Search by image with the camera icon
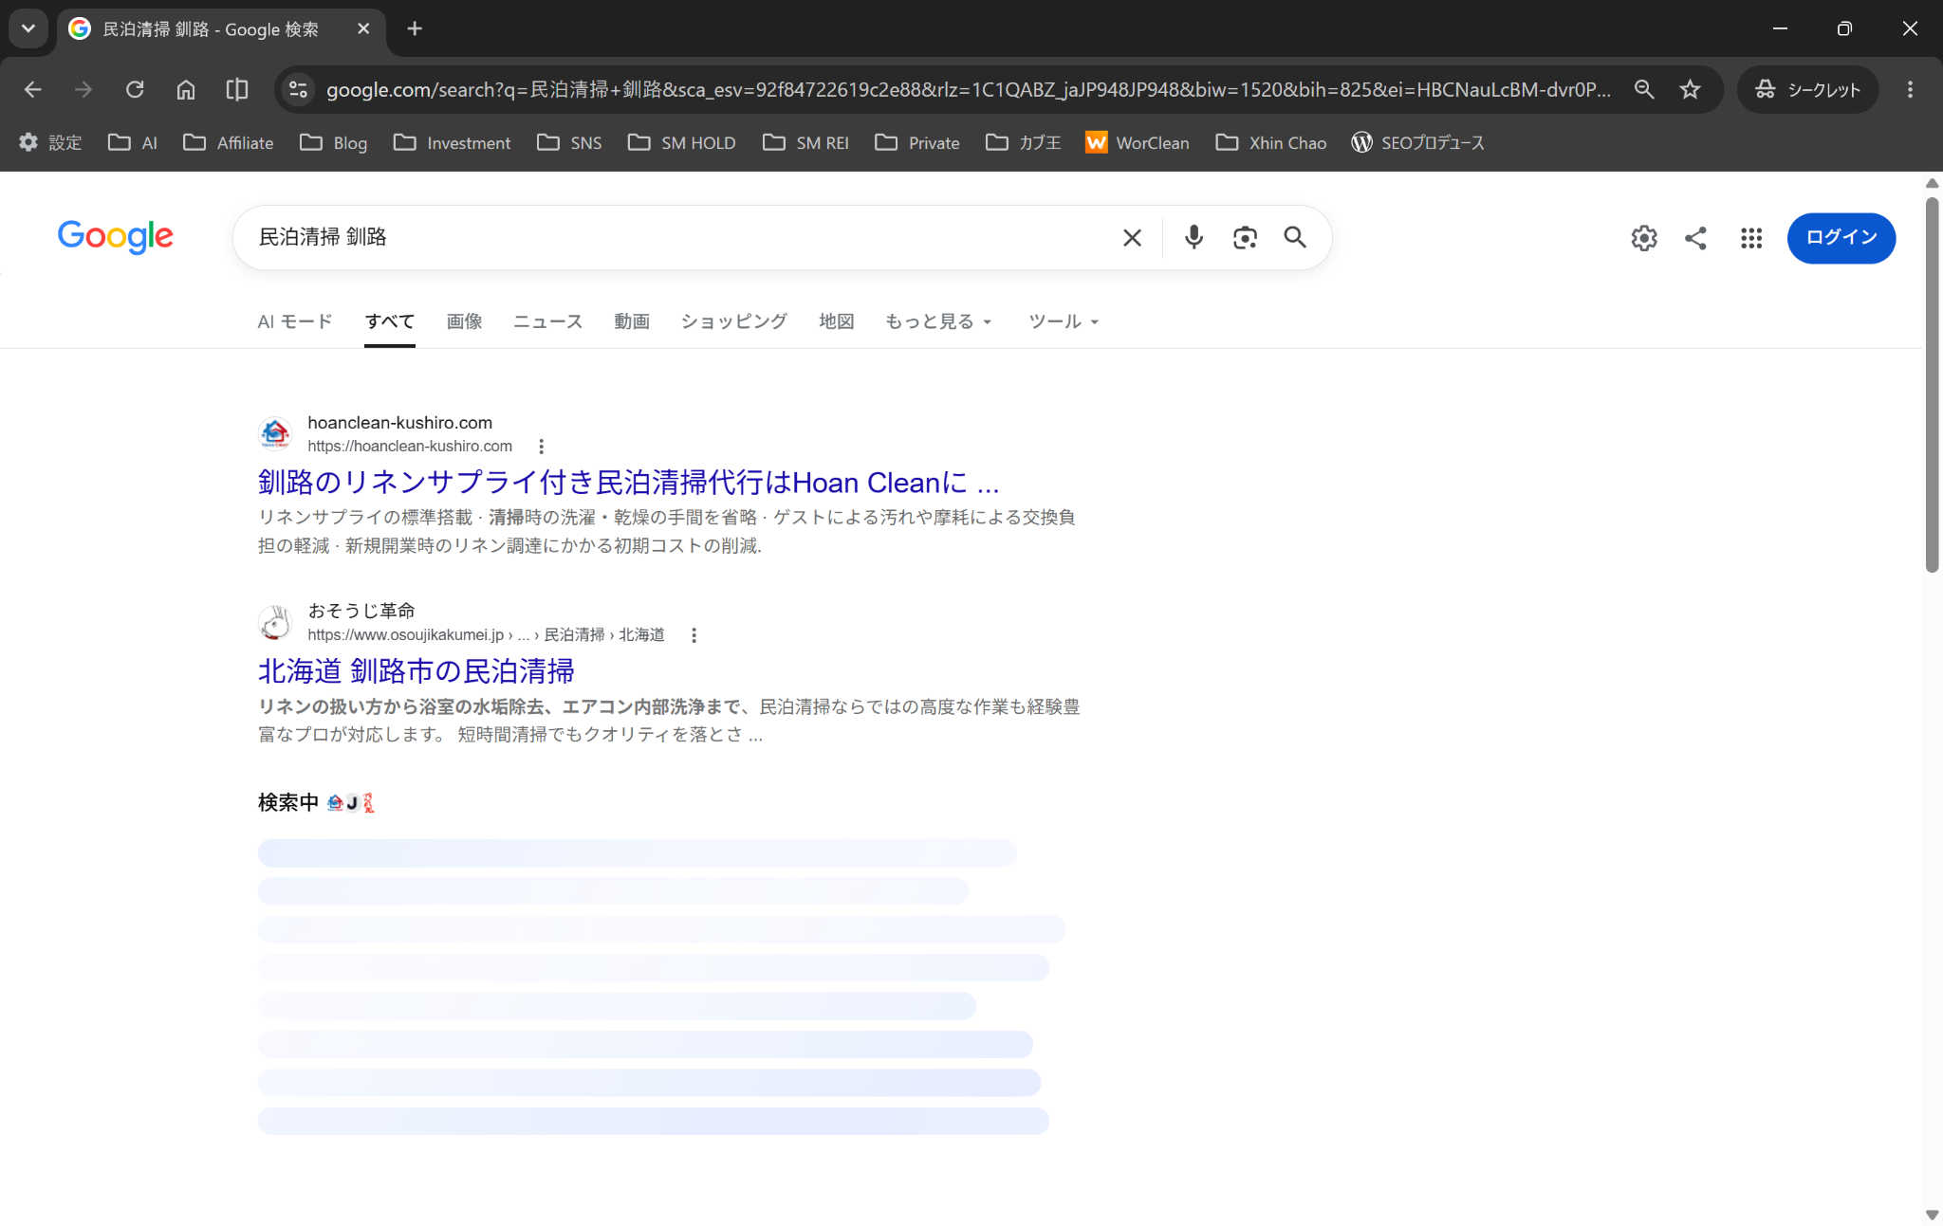The image size is (1943, 1226). [x=1245, y=237]
